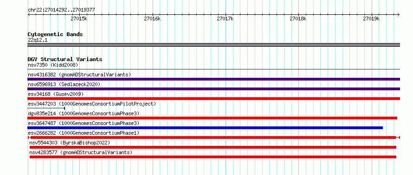Click the long blue esv3647487 bar
The image size is (413, 175).
click(205, 128)
